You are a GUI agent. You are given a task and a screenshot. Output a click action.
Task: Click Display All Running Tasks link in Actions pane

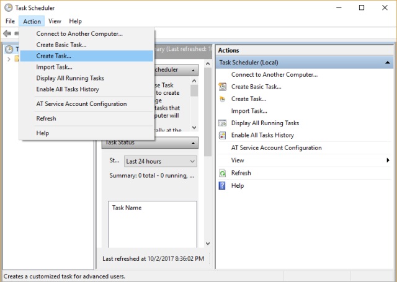click(x=265, y=123)
